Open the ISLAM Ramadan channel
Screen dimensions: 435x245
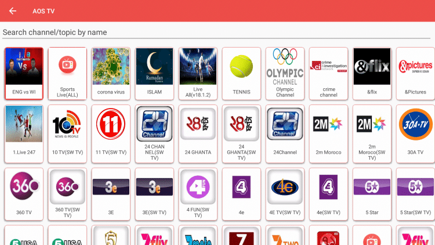tap(154, 73)
